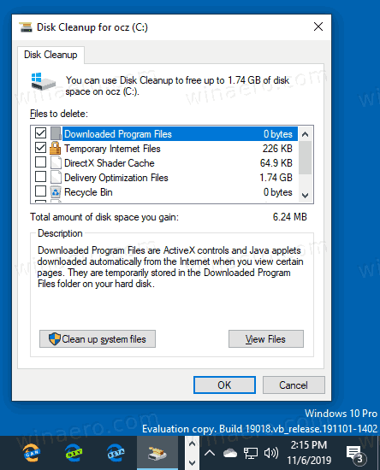380x470 pixels.
Task: Click the 1.74 GB size value
Action: point(276,178)
